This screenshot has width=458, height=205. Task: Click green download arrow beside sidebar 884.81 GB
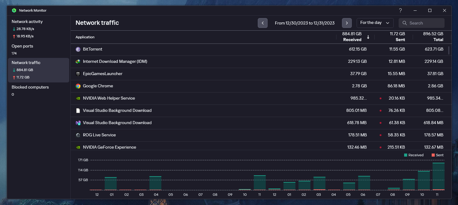14,70
